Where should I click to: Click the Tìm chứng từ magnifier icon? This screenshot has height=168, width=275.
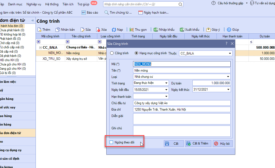point(106,13)
